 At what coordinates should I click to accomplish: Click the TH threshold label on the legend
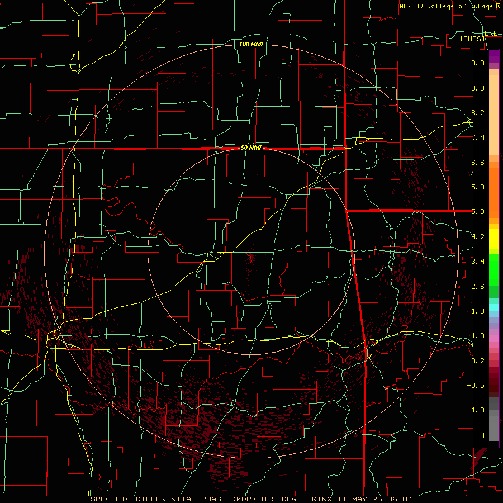click(x=480, y=435)
